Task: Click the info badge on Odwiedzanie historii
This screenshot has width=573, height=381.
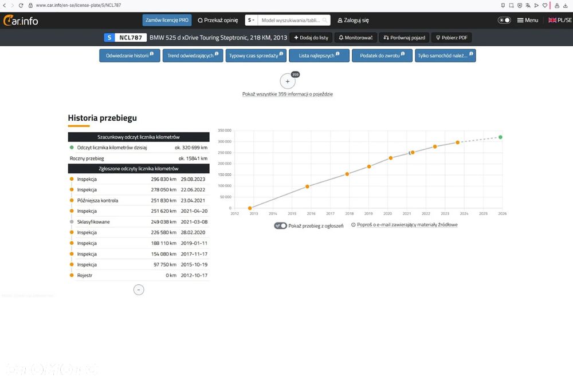Action: (152, 54)
